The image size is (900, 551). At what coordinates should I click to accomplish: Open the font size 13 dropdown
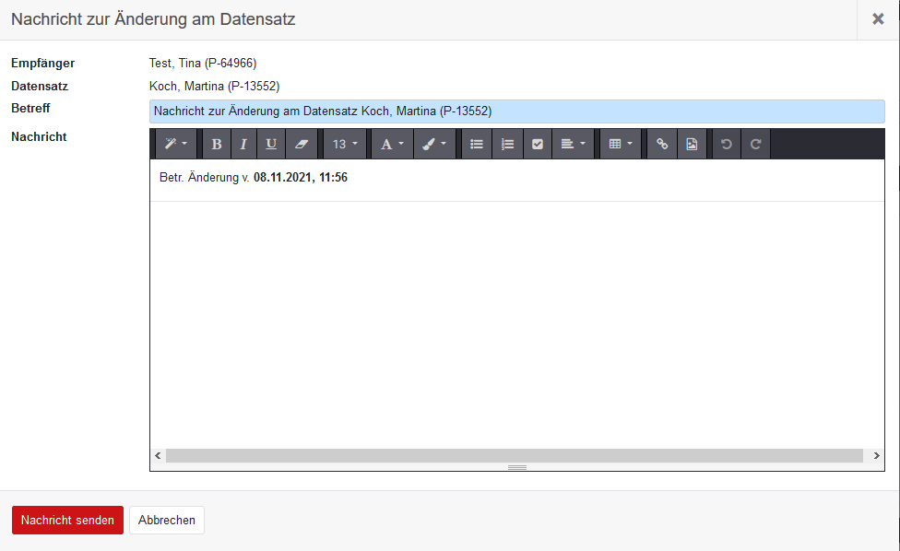point(345,145)
